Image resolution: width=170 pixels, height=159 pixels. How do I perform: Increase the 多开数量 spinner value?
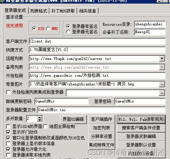[x=40, y=117]
